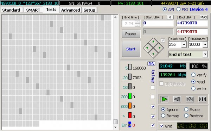Expand the End of test action dropdown
Screen dimensions: 211x131
(x=205, y=54)
